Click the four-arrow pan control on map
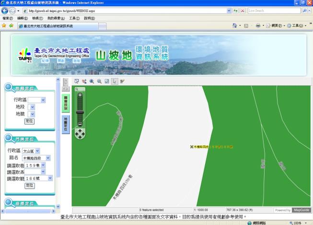The image size is (313, 225). pos(80,134)
